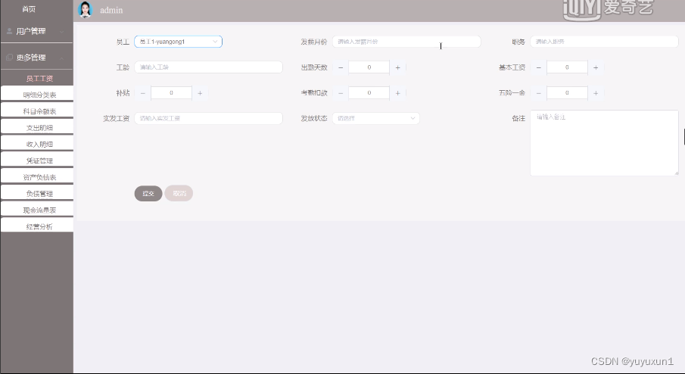Increase 五险一金 with the plus button
This screenshot has width=685, height=374.
click(596, 93)
